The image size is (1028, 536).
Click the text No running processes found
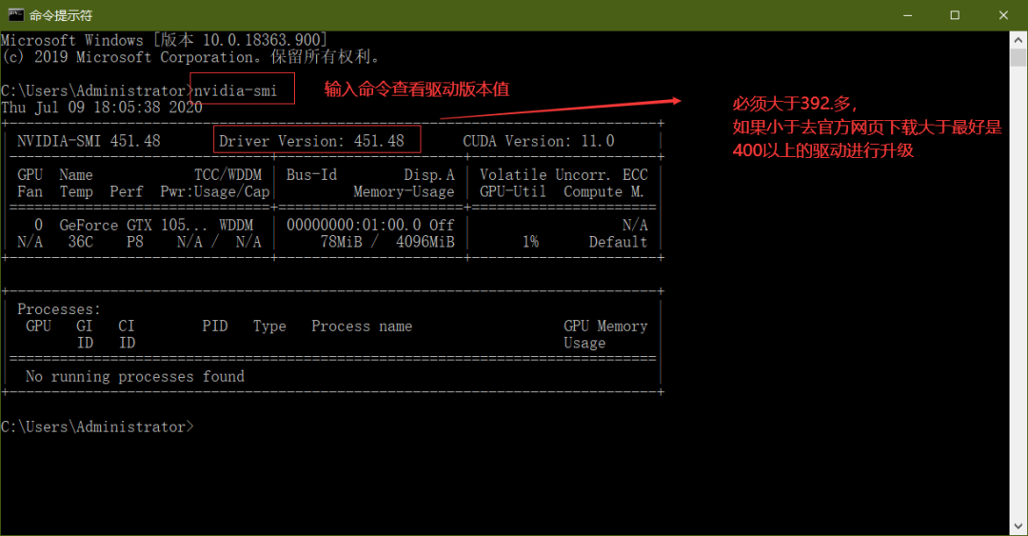click(135, 377)
